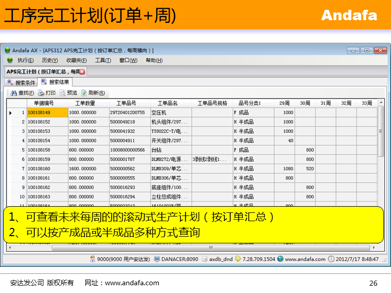Click the vertical scrollbar up arrow
This screenshot has height=293, width=391.
coord(381,103)
